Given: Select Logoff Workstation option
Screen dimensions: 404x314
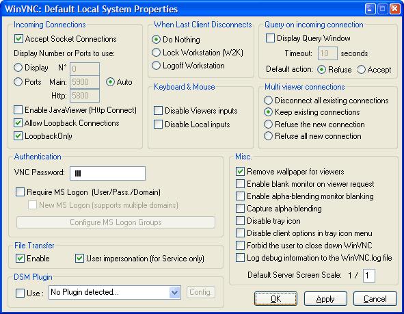Looking at the screenshot, I should coord(156,65).
